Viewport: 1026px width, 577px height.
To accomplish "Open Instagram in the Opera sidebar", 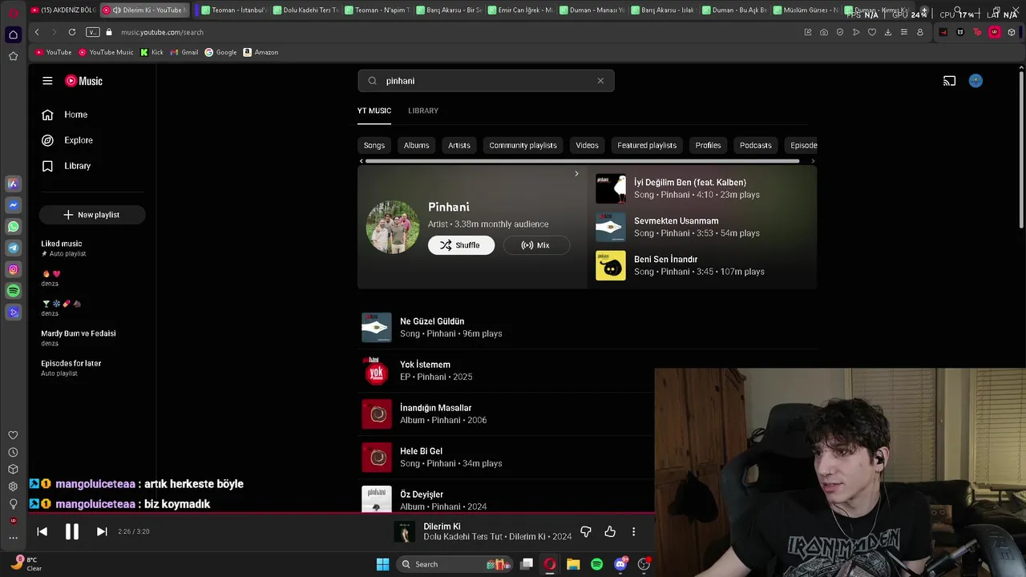I will [x=13, y=269].
